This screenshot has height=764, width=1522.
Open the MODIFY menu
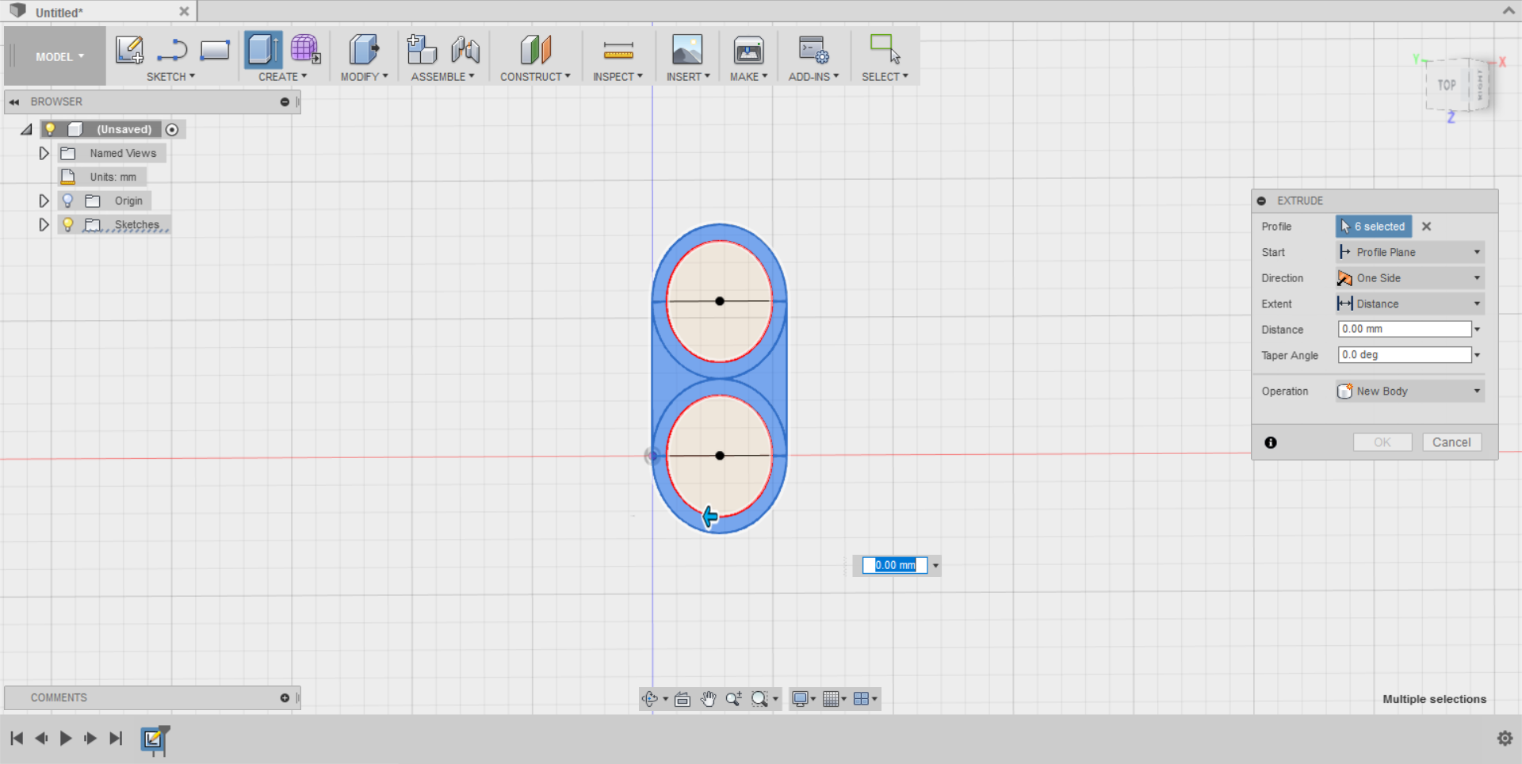364,77
